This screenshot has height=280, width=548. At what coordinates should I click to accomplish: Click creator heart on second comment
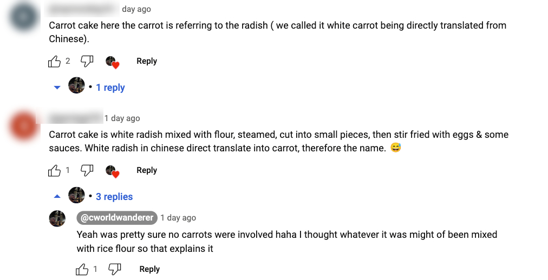coord(112,171)
